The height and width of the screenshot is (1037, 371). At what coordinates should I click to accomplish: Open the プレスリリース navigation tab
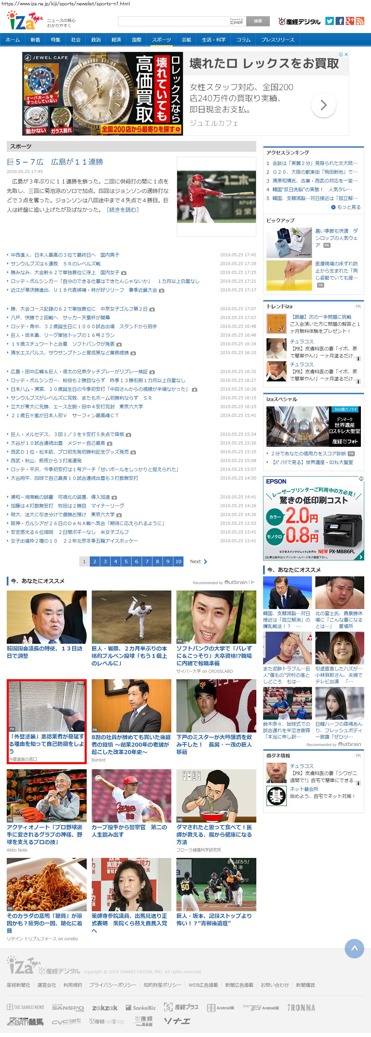(278, 39)
